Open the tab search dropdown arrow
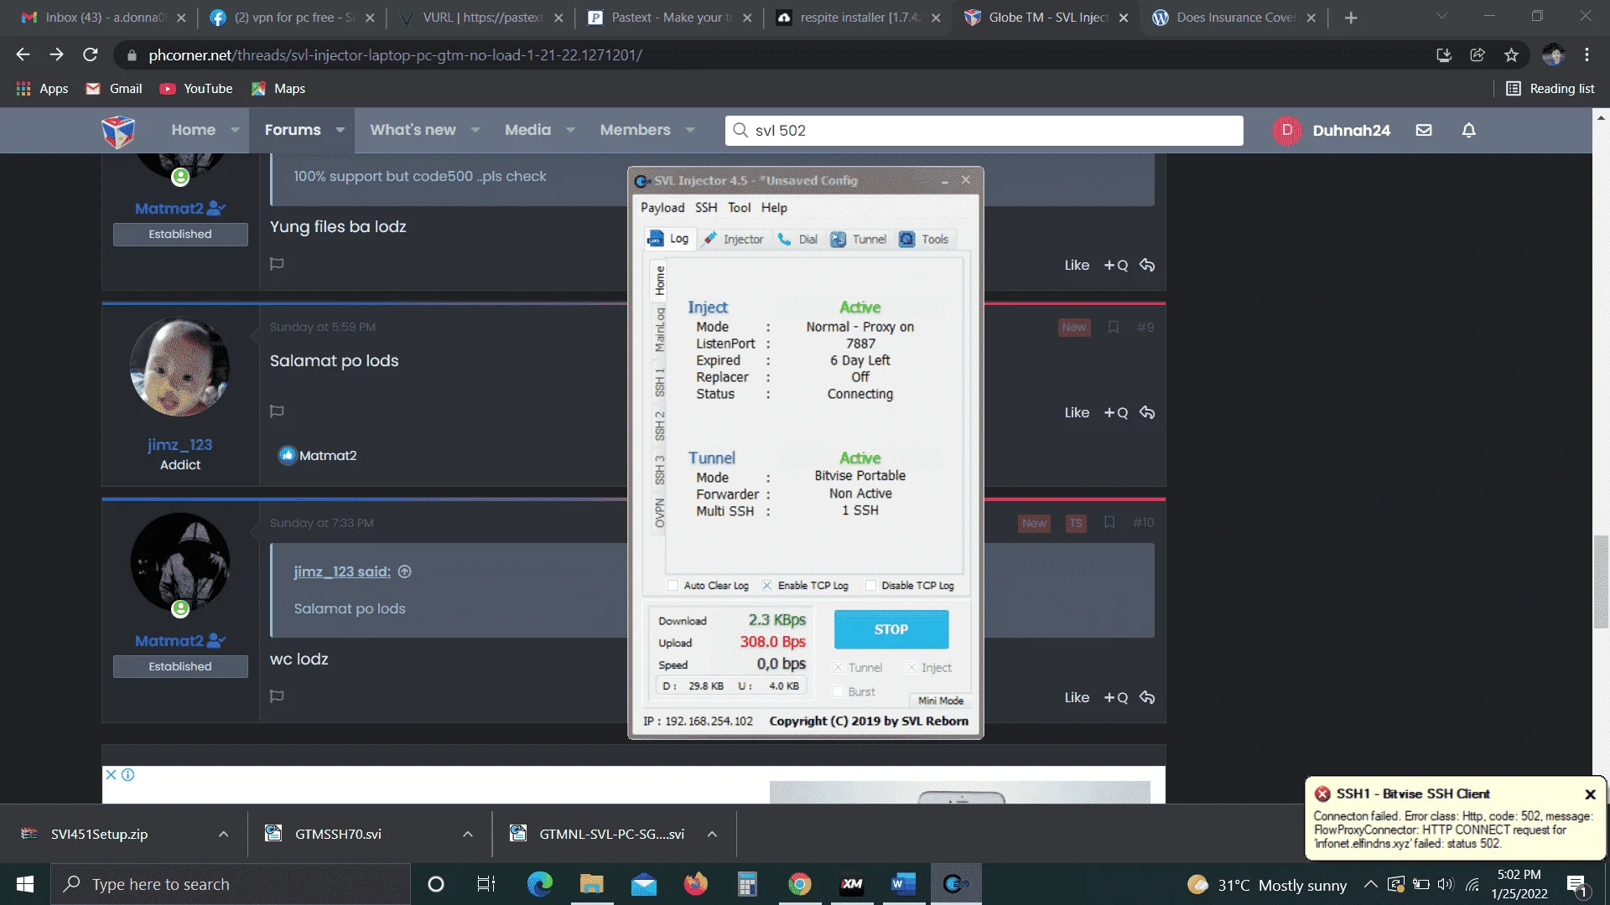This screenshot has width=1610, height=905. tap(1441, 16)
